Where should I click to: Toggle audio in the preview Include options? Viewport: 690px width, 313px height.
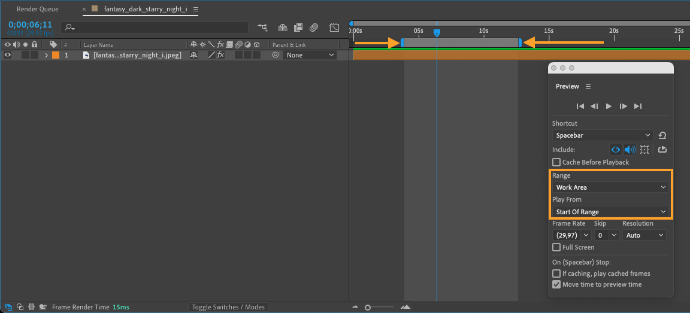tap(630, 150)
